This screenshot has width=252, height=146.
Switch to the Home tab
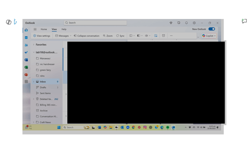44,29
